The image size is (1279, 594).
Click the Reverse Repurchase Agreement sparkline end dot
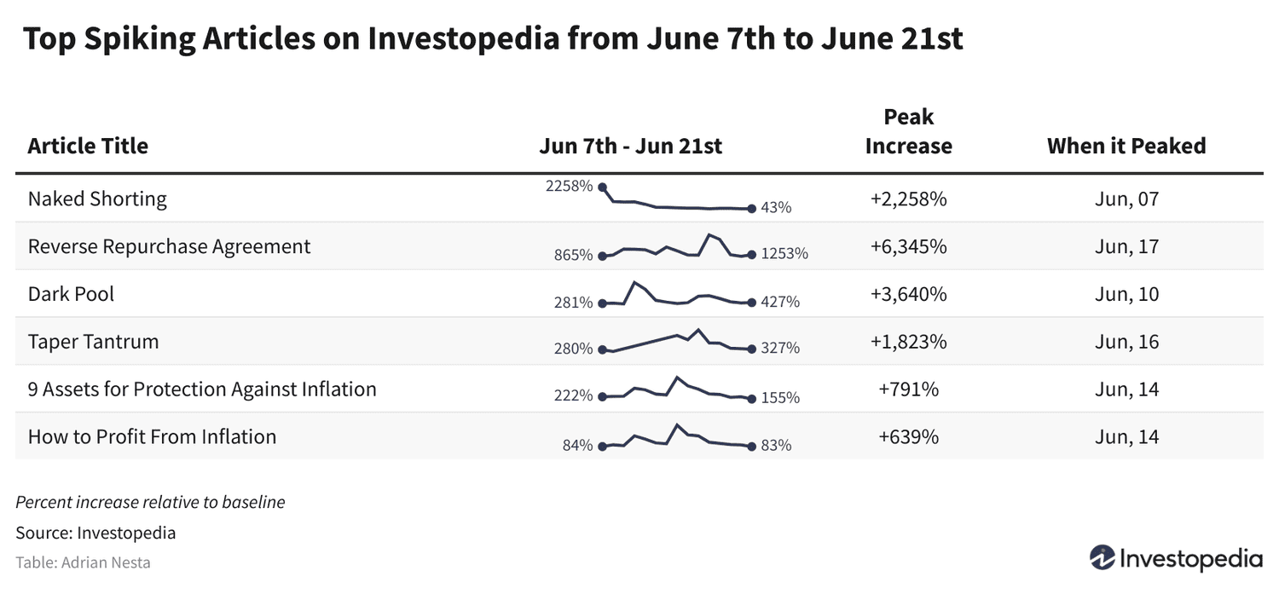751,254
